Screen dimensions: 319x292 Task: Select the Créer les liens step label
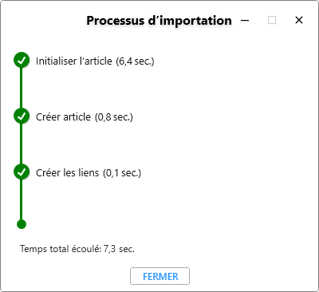(67, 172)
